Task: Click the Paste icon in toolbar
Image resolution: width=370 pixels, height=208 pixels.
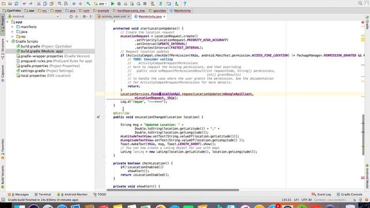Action: (x=51, y=3)
